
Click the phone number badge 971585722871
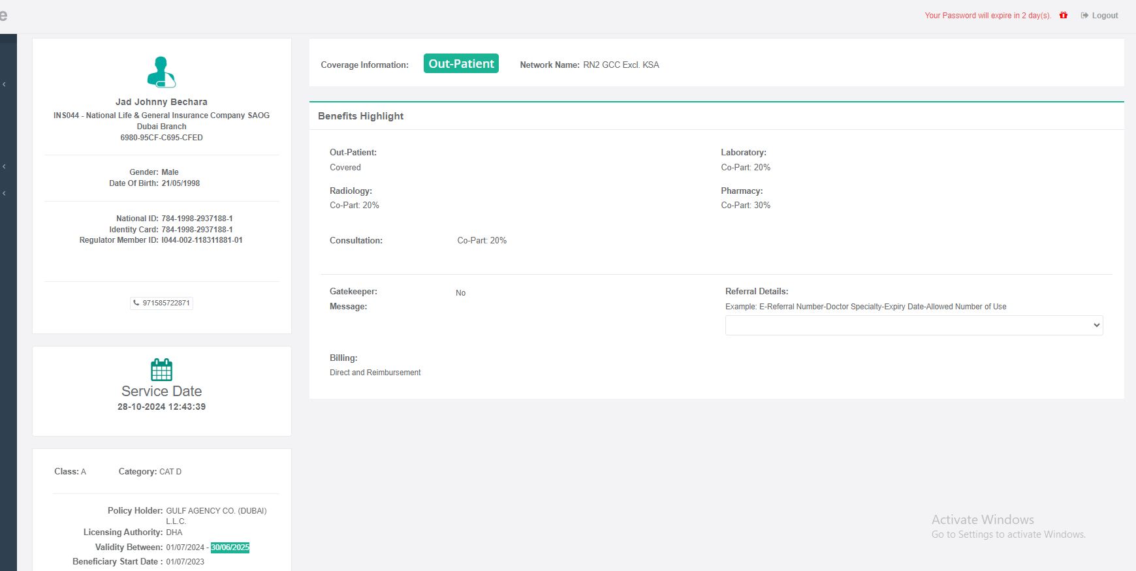click(161, 303)
